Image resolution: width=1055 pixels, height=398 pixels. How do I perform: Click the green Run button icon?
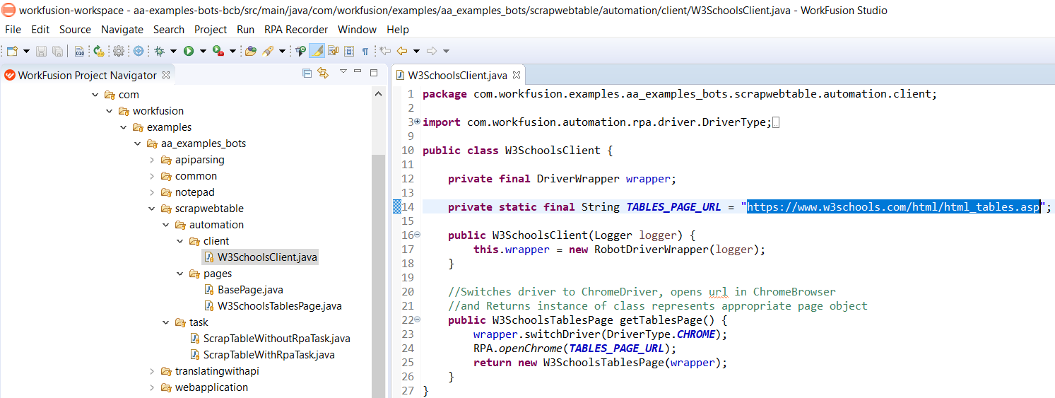tap(189, 51)
